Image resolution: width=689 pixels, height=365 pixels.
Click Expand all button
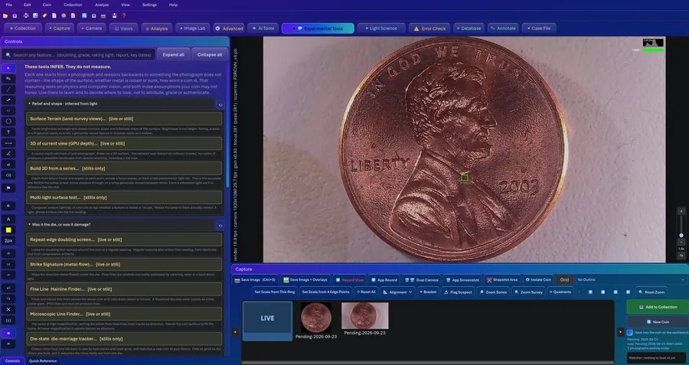[174, 55]
